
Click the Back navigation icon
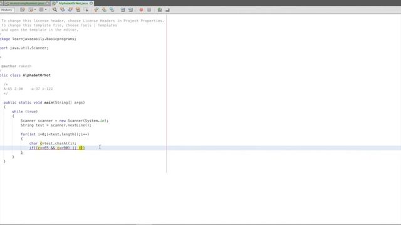[31, 10]
